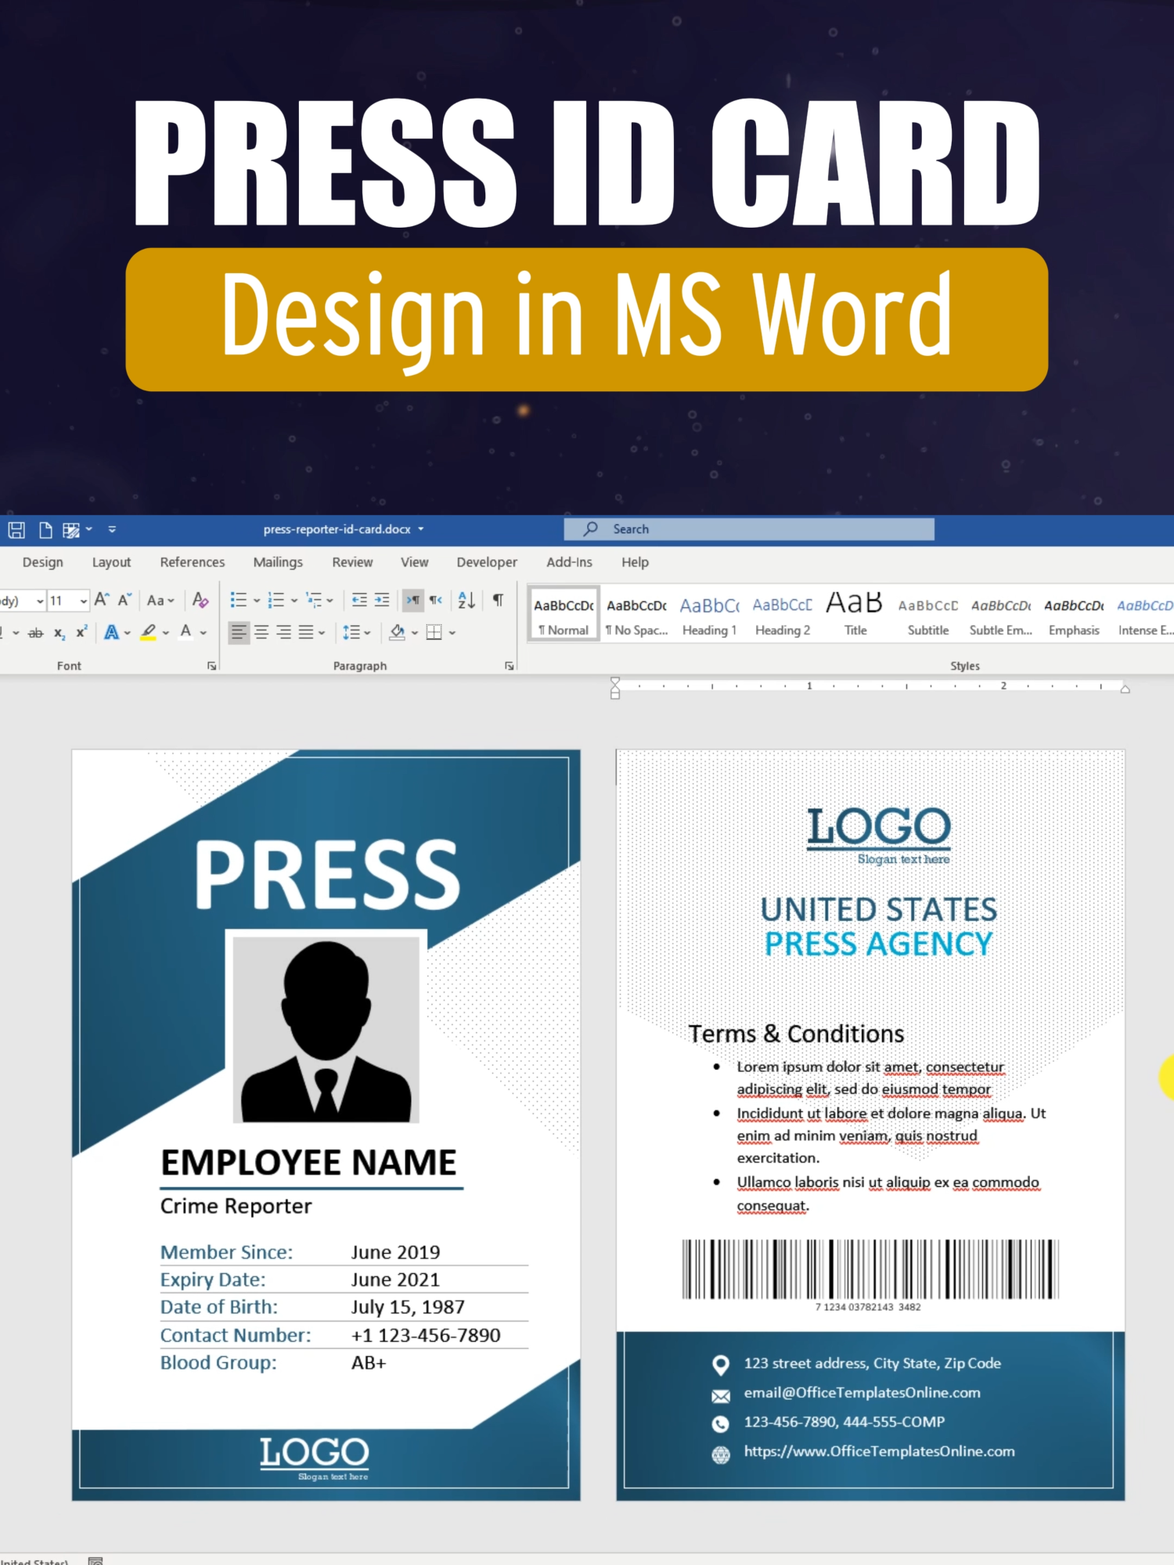1174x1565 pixels.
Task: Expand document title dropdown arrow
Action: (x=421, y=530)
